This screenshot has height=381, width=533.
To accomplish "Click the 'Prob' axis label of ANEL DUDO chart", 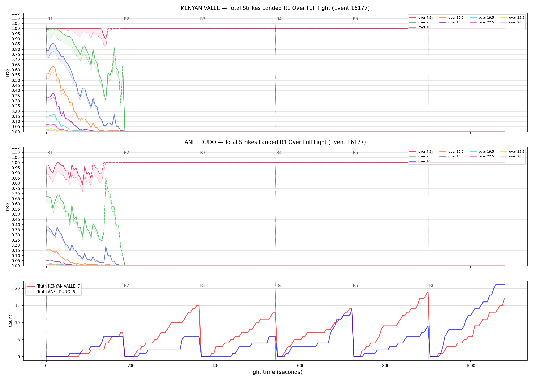I will tap(7, 207).
